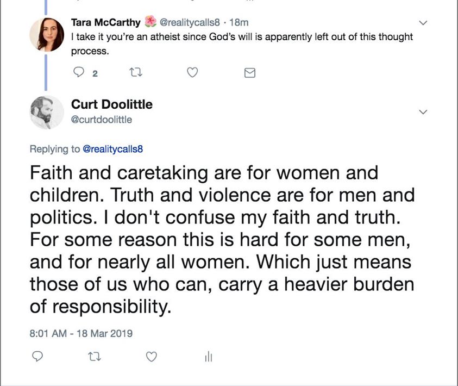Click the Tara McCarthy display name

pos(106,22)
